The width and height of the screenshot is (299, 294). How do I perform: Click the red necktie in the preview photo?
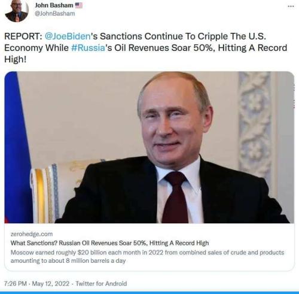[175, 198]
